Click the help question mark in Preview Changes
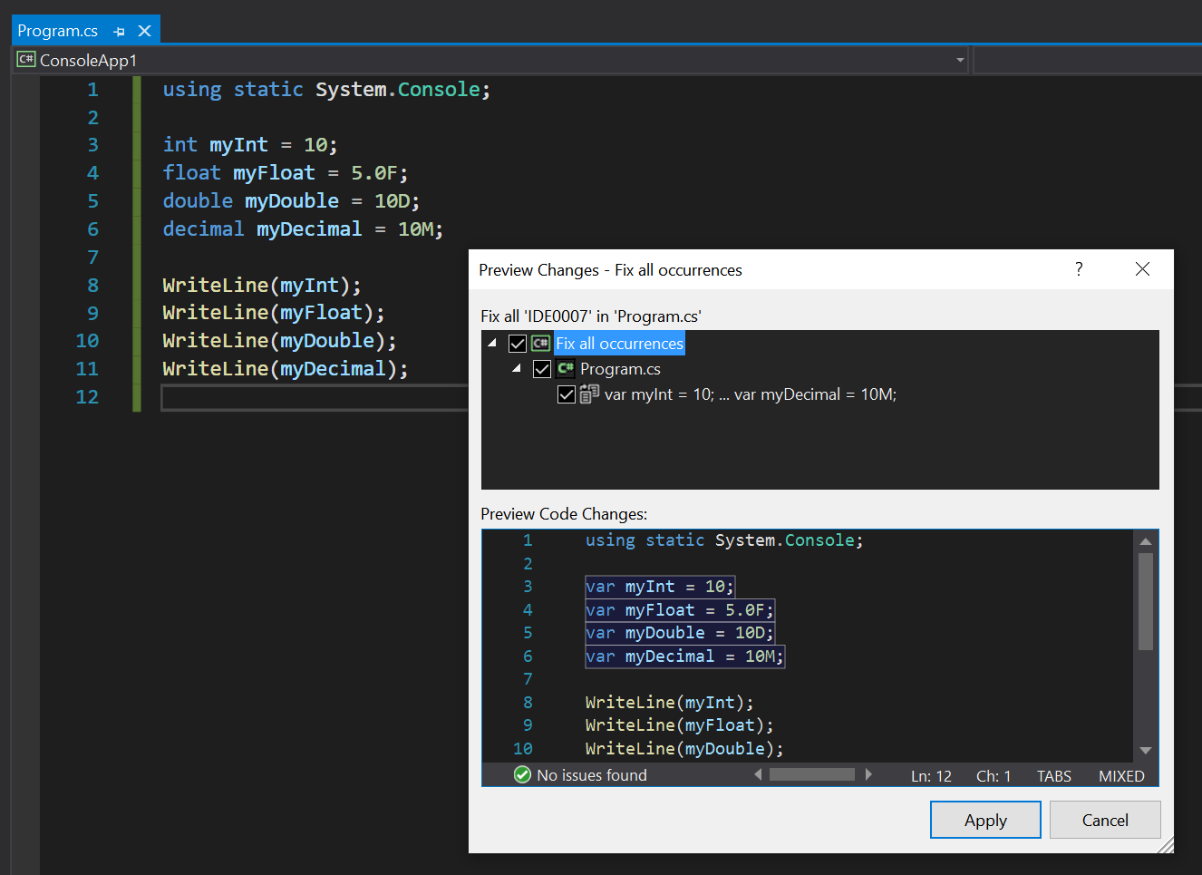This screenshot has width=1202, height=875. tap(1078, 269)
